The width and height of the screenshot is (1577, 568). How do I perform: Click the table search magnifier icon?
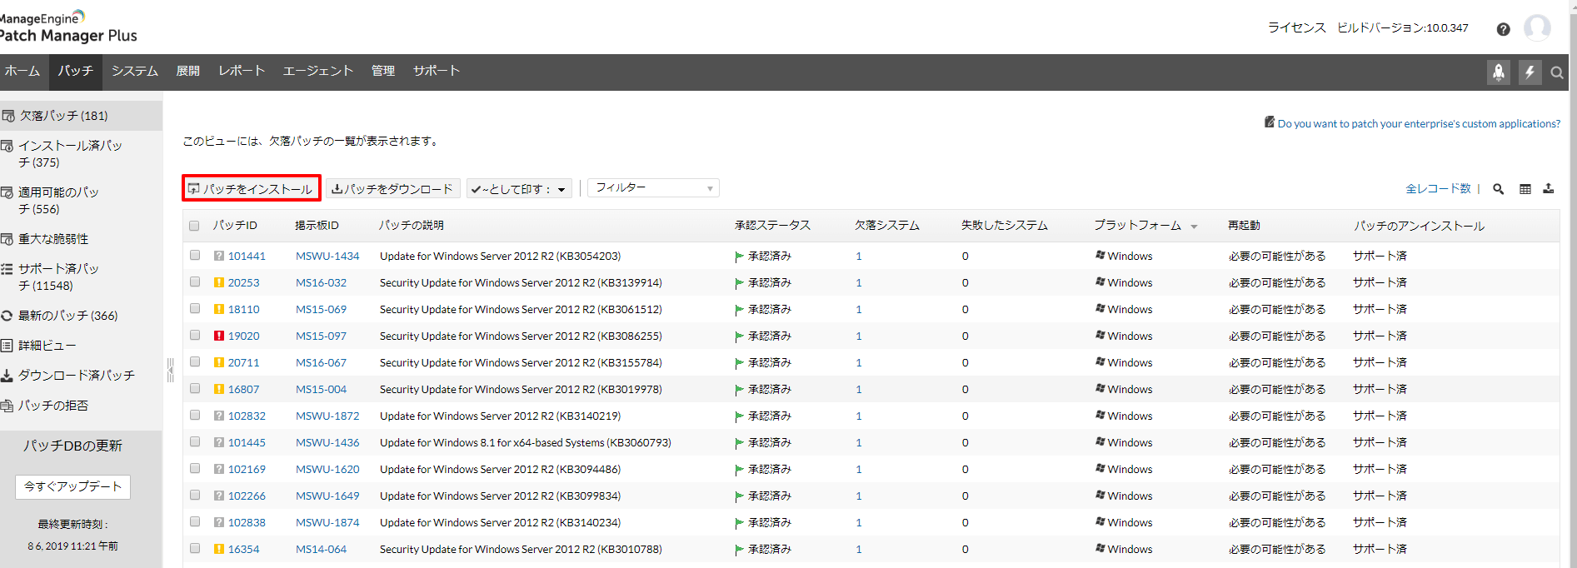[x=1498, y=189]
